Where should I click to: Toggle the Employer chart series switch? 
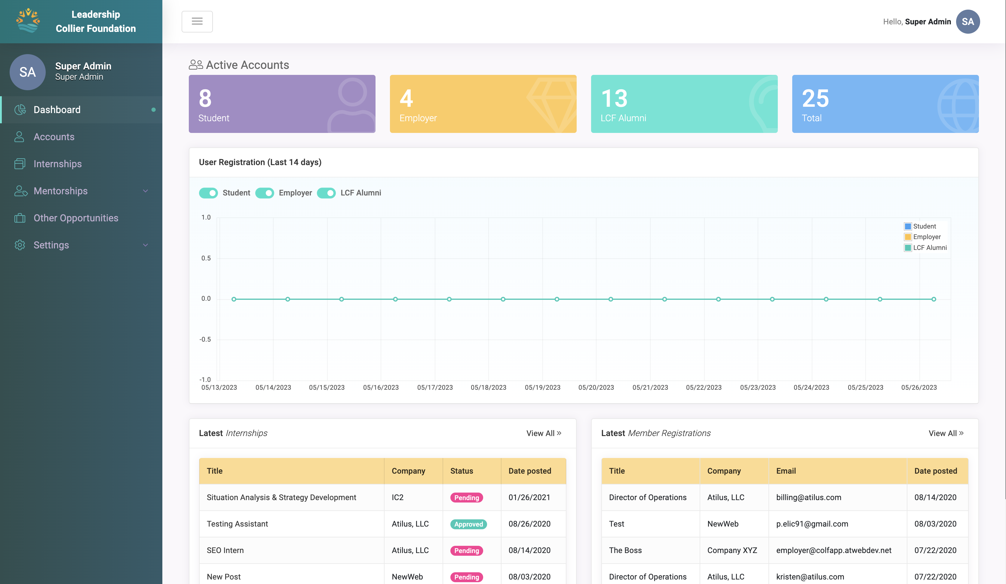[x=265, y=193]
